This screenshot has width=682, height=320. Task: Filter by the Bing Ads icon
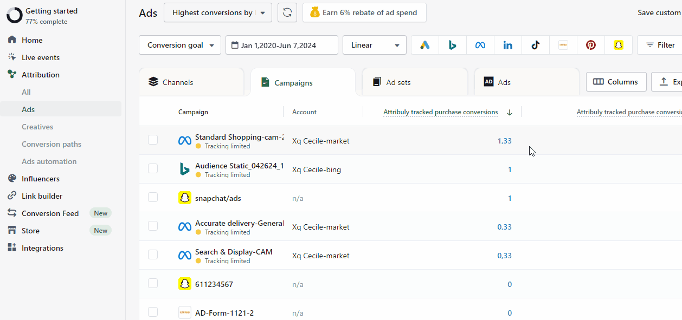[453, 45]
